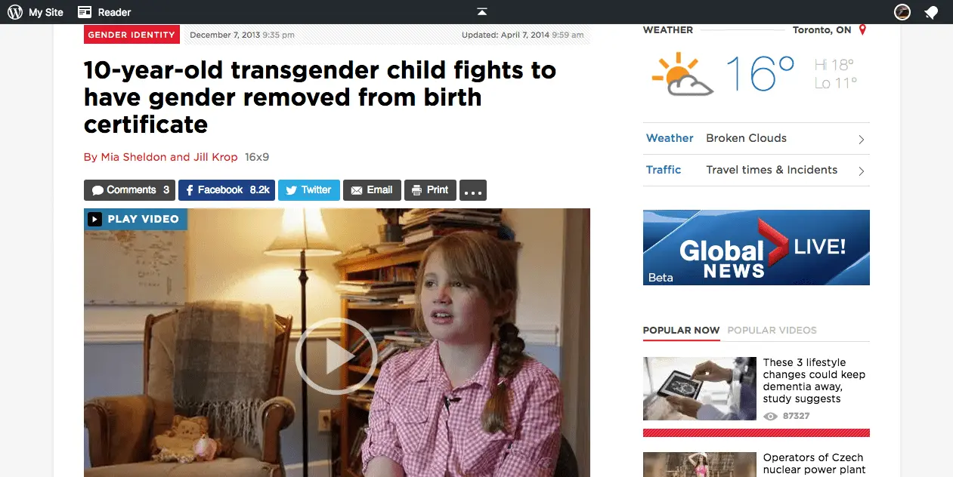The image size is (953, 477).
Task: Share article on Facebook
Action: pyautogui.click(x=227, y=190)
